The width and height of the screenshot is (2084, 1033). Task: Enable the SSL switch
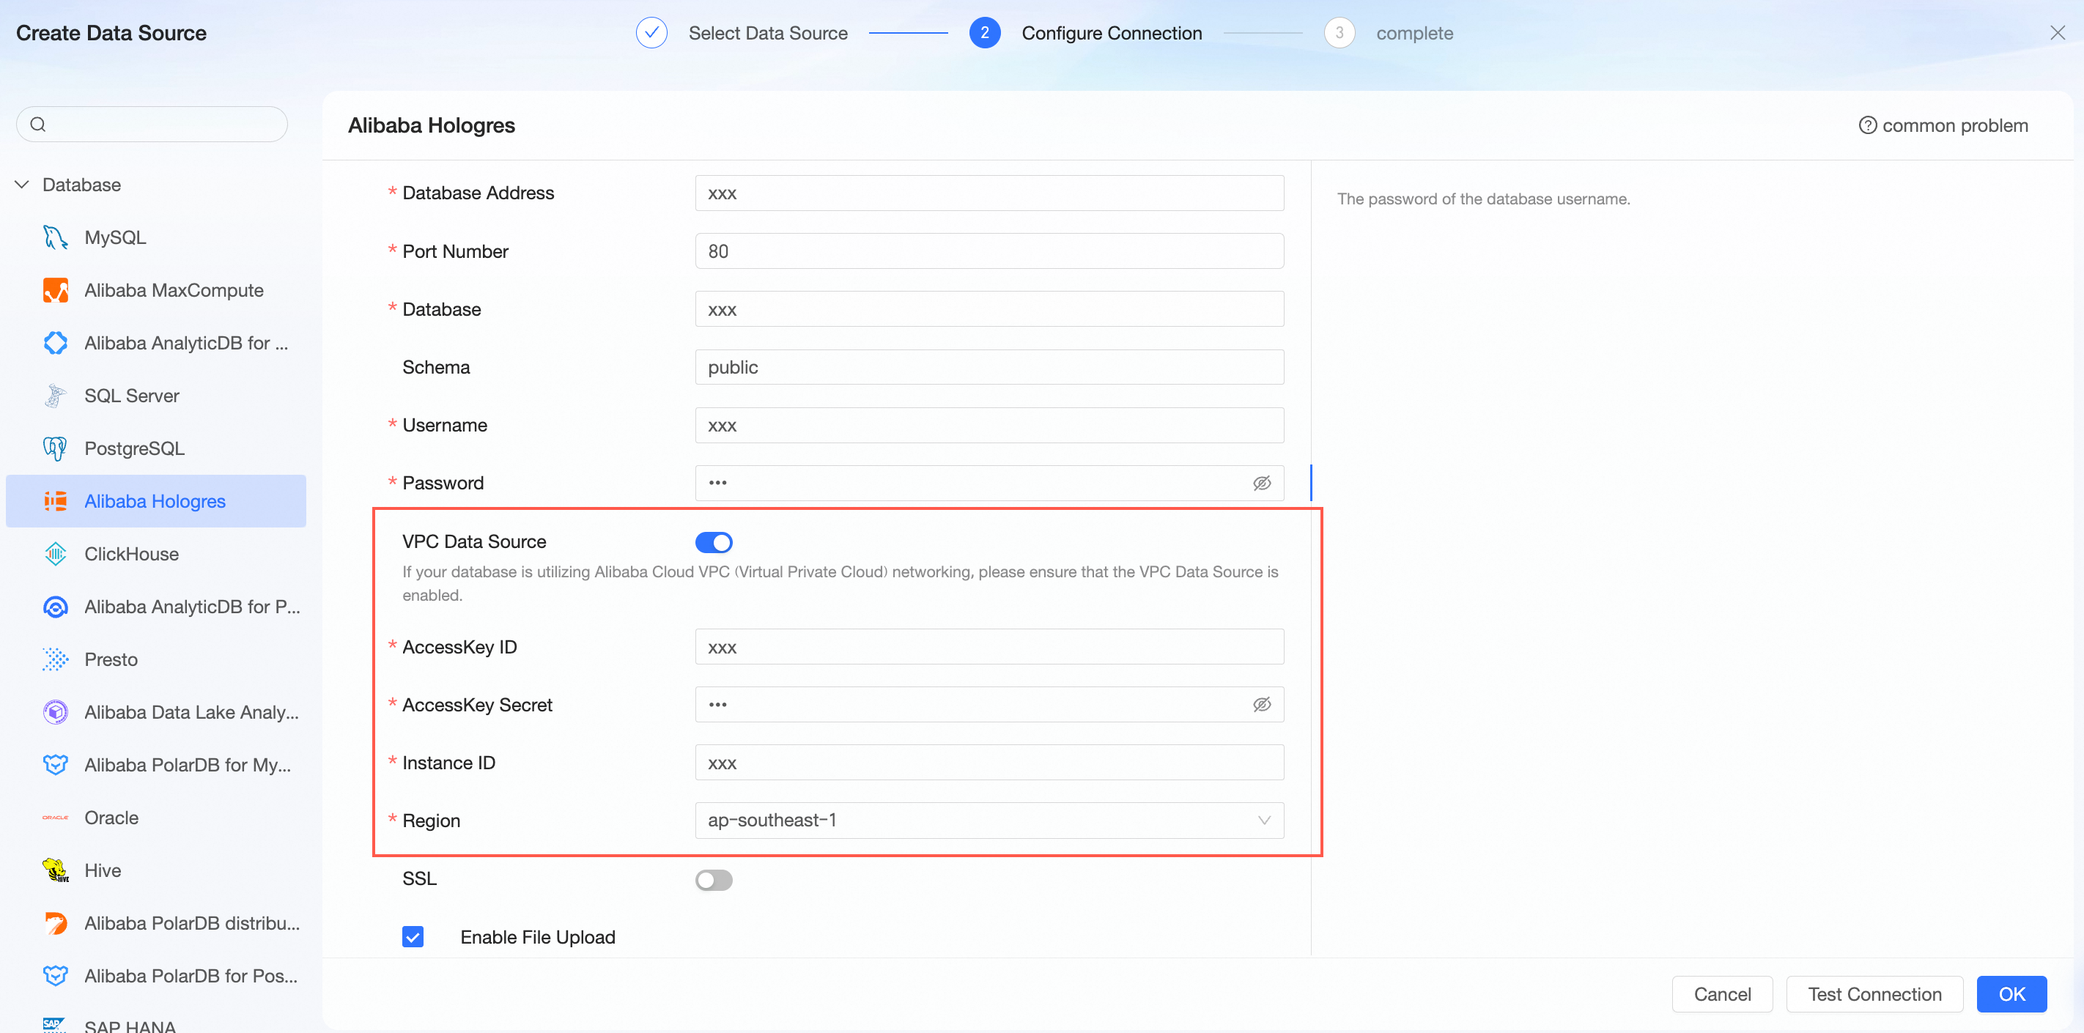[x=714, y=879]
